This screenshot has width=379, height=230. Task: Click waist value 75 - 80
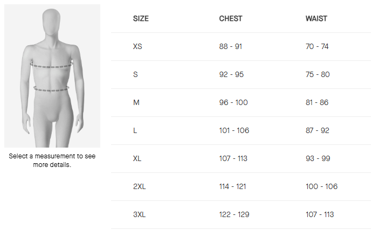318,74
